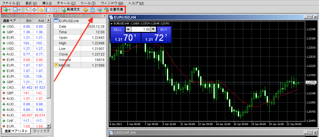Click the 新規注文 new order button
This screenshot has height=137, width=319.
[x=71, y=10]
